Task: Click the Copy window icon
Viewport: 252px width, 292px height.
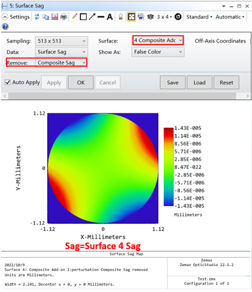Action: tap(46, 17)
